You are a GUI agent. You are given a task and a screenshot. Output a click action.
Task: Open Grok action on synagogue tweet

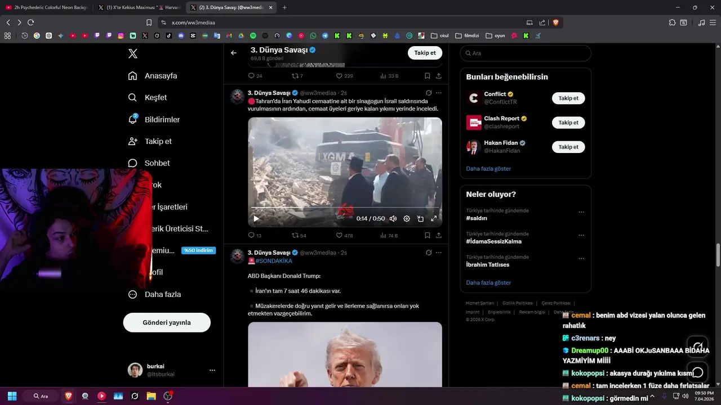tap(429, 93)
